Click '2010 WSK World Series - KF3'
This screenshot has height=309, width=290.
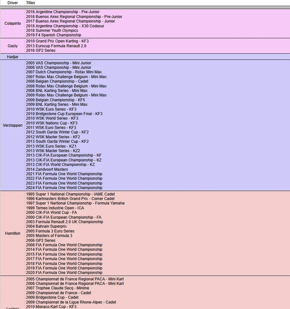pyautogui.click(x=52, y=118)
